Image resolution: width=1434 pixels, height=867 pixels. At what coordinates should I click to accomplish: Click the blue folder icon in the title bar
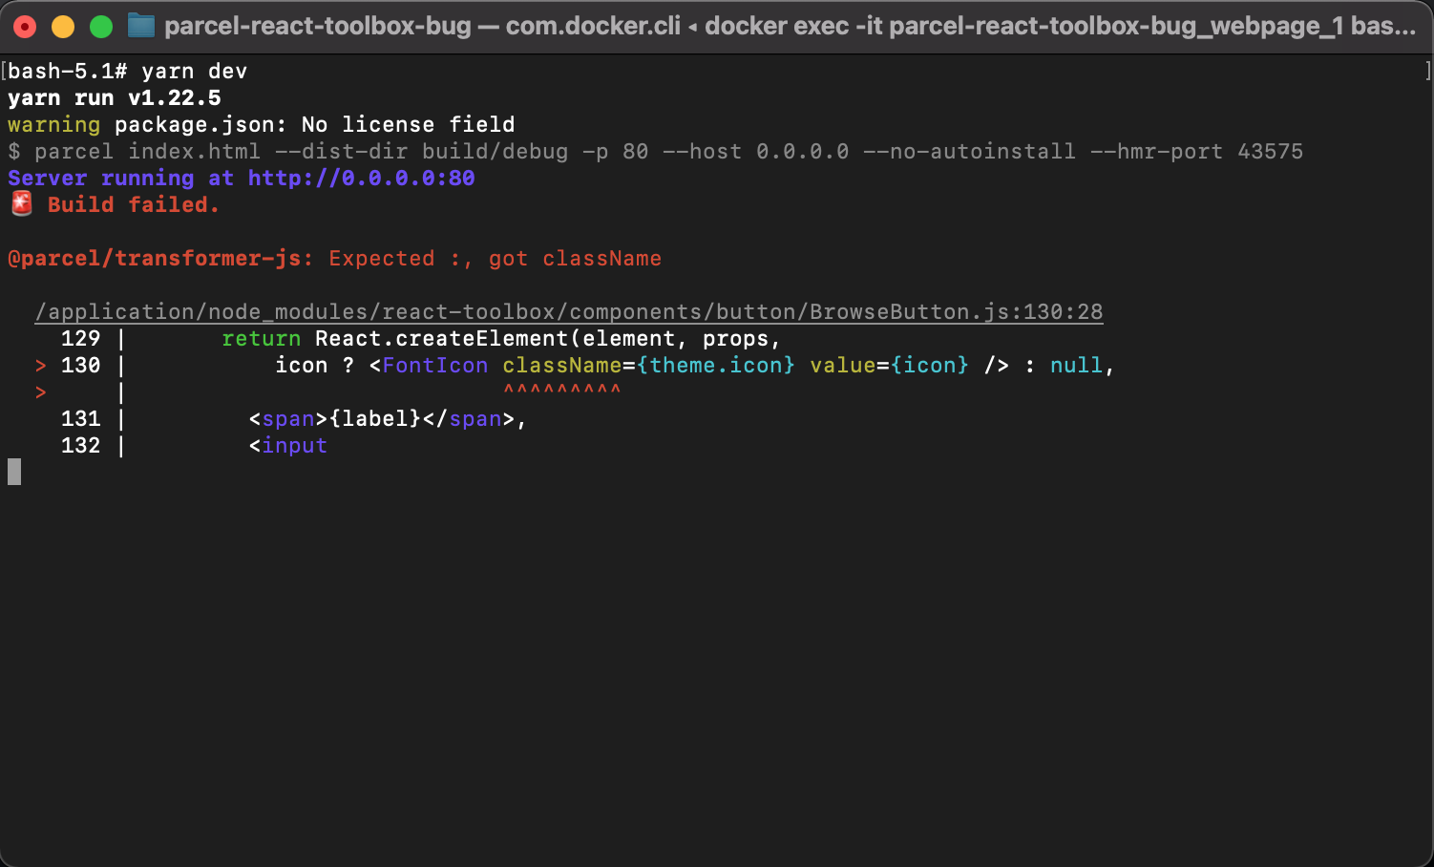pos(139,26)
